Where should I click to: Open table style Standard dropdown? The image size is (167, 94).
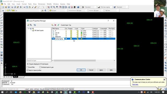point(127,7)
